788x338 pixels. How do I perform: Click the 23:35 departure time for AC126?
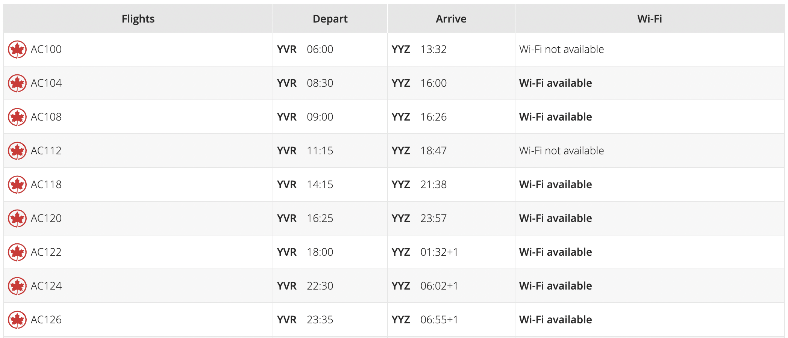[x=320, y=320]
